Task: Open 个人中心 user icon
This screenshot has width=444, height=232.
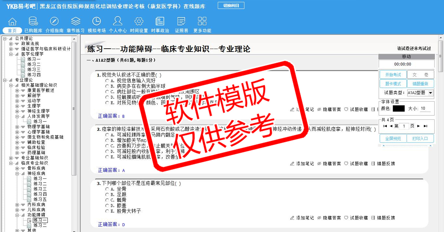Action: point(118,22)
